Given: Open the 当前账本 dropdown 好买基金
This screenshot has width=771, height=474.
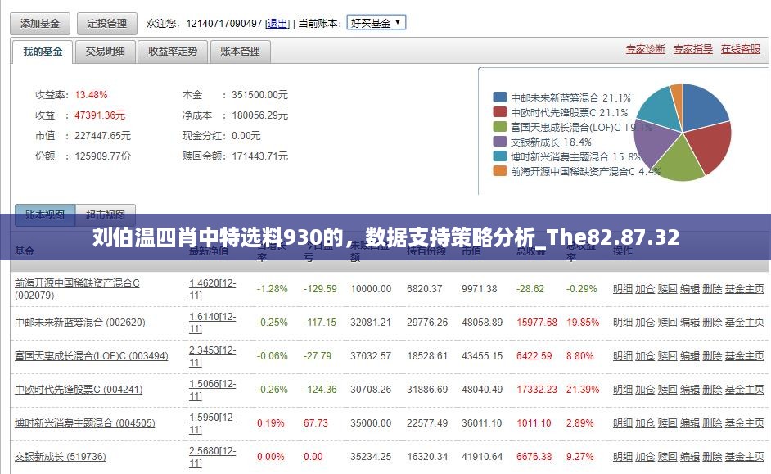Looking at the screenshot, I should 376,23.
